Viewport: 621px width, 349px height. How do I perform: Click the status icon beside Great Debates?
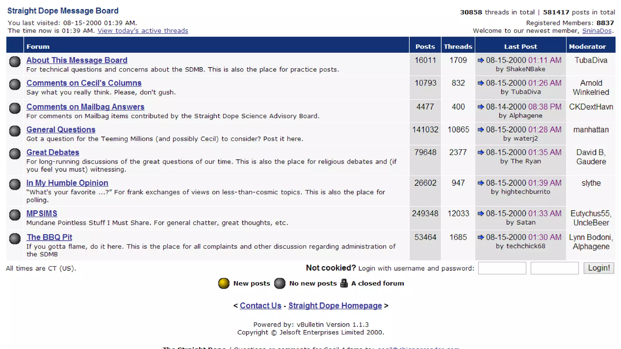pos(15,154)
